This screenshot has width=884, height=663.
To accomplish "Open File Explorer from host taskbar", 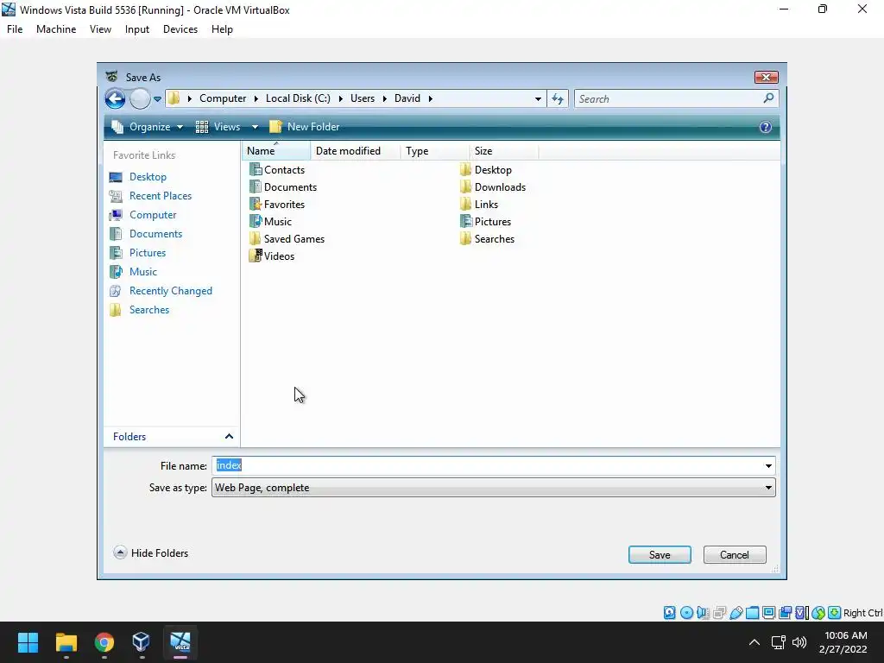I will point(66,642).
